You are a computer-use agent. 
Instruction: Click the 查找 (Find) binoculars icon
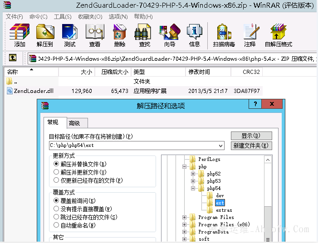click(144, 35)
